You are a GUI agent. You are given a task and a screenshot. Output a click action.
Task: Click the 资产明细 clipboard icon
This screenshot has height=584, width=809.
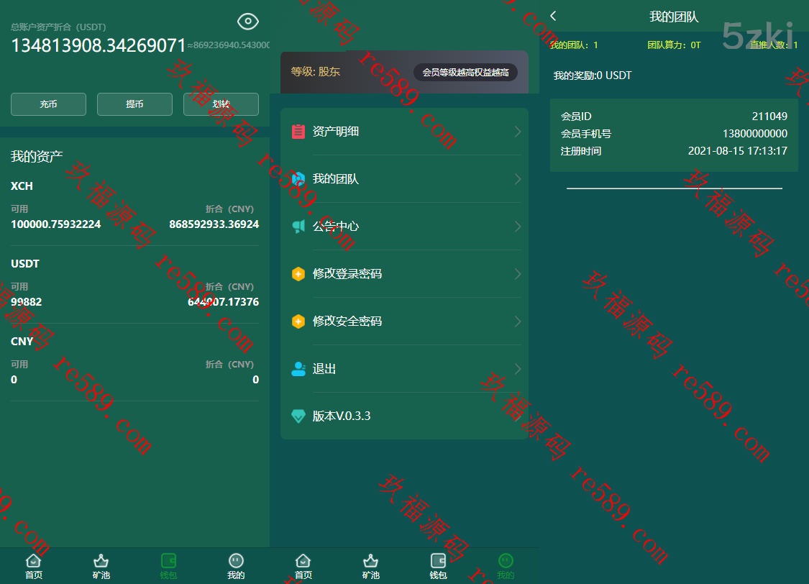click(x=298, y=132)
